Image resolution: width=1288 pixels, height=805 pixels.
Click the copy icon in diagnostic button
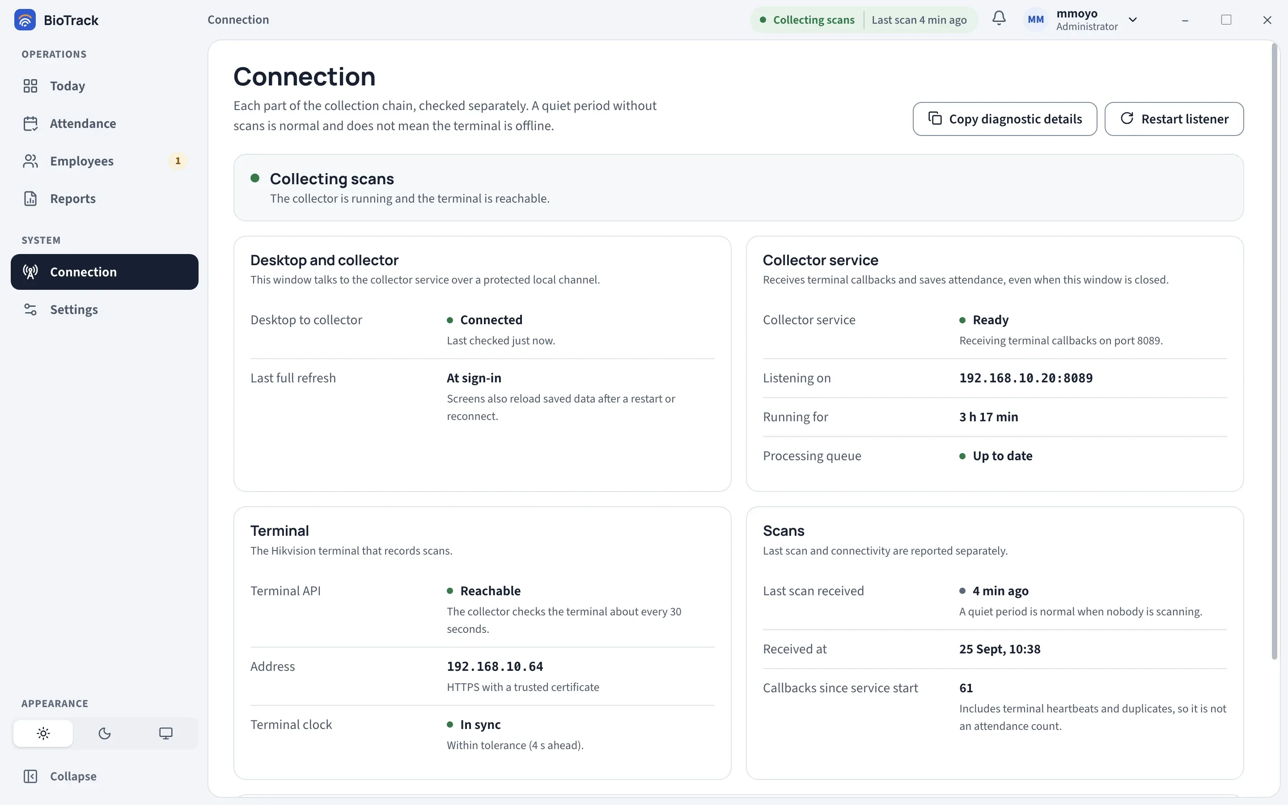point(935,118)
